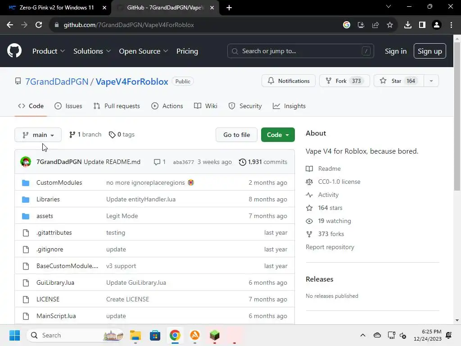Click the Go to file button

[236, 135]
